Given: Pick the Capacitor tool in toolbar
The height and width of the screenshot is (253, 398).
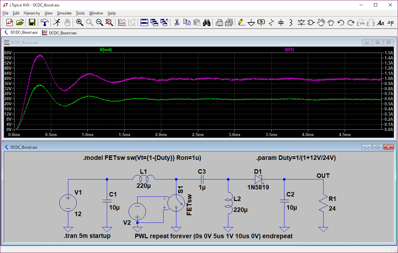Looking at the screenshot, I should pyautogui.click(x=281, y=22).
